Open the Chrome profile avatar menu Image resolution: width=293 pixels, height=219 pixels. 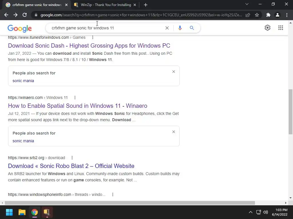(x=278, y=15)
